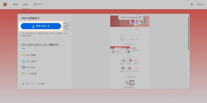Click the scrollbar down arrow
Viewport: 207px width, 103px height.
[189, 88]
